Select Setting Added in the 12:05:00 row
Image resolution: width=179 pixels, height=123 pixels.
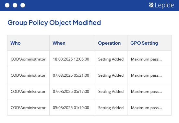coord(111,59)
